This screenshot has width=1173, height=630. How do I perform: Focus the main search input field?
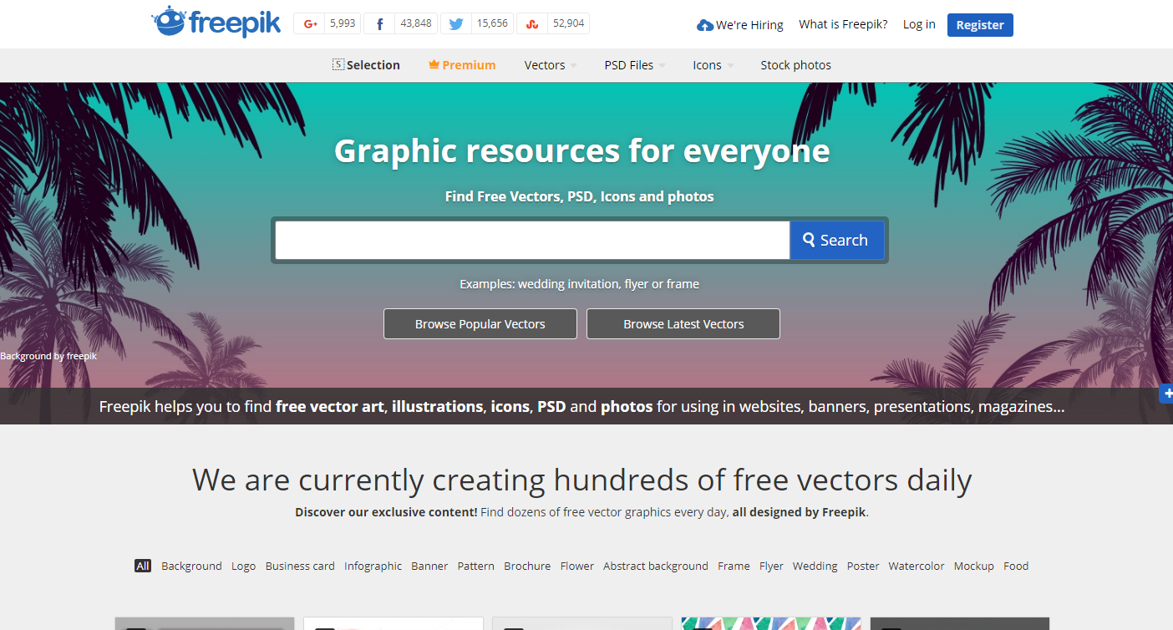(532, 241)
